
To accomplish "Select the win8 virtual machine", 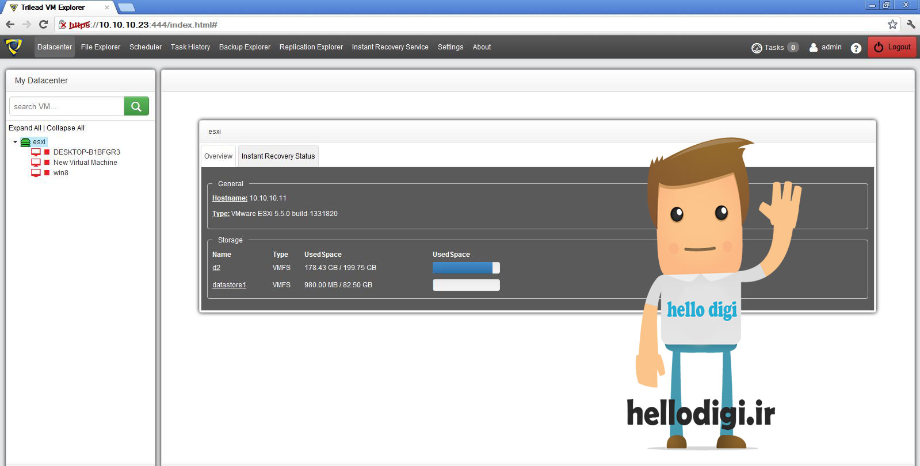I will [61, 173].
